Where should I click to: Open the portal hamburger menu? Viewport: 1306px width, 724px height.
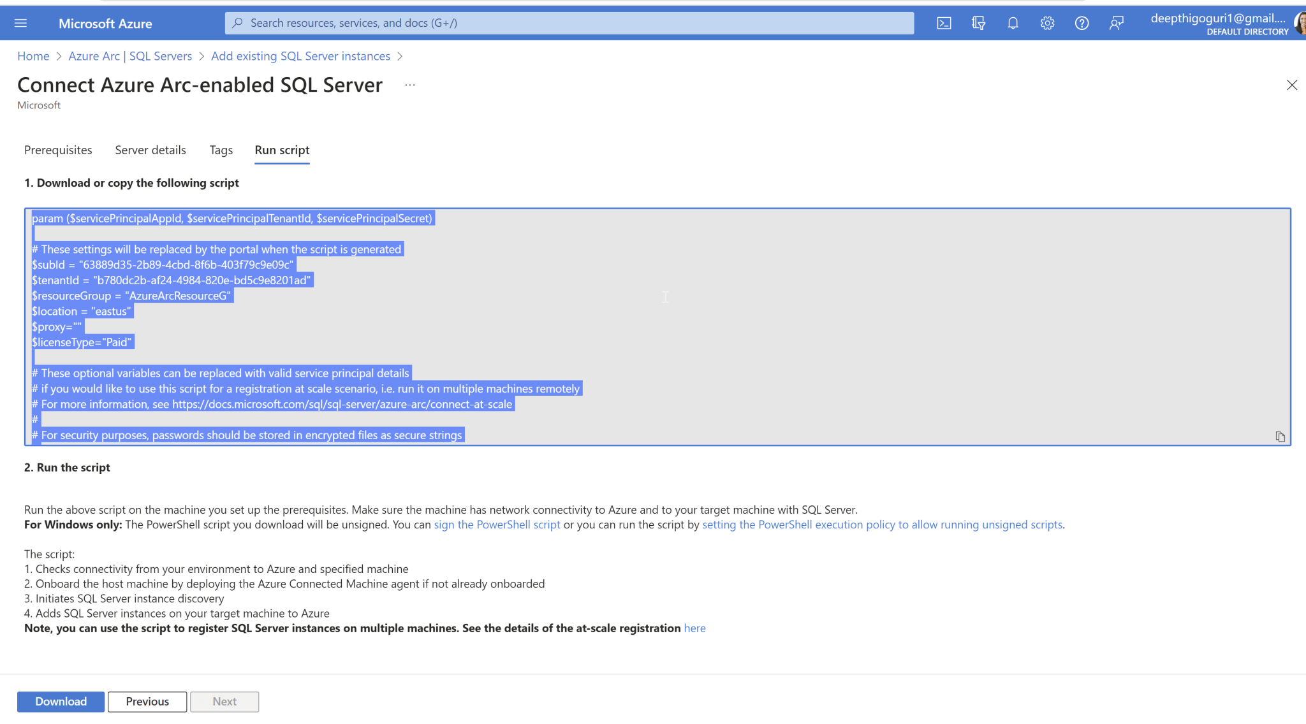(x=21, y=23)
